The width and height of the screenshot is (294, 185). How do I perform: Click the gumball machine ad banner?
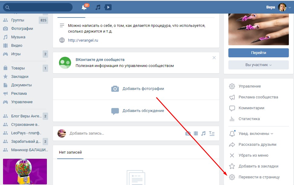(25, 171)
